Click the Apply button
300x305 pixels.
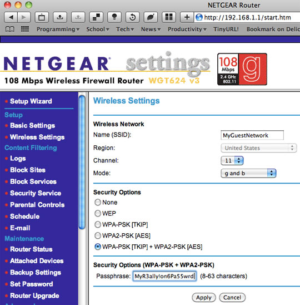pos(204,297)
